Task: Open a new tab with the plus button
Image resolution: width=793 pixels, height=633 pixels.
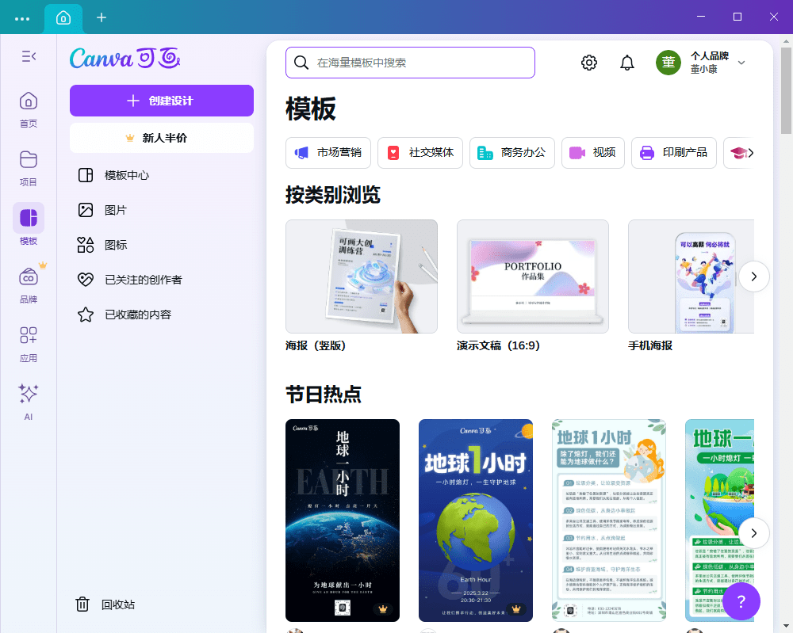Action: [x=102, y=17]
